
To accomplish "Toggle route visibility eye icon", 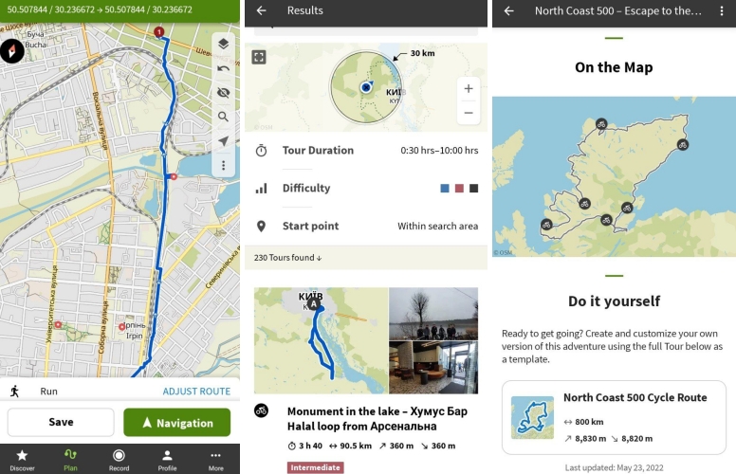I will [x=224, y=93].
